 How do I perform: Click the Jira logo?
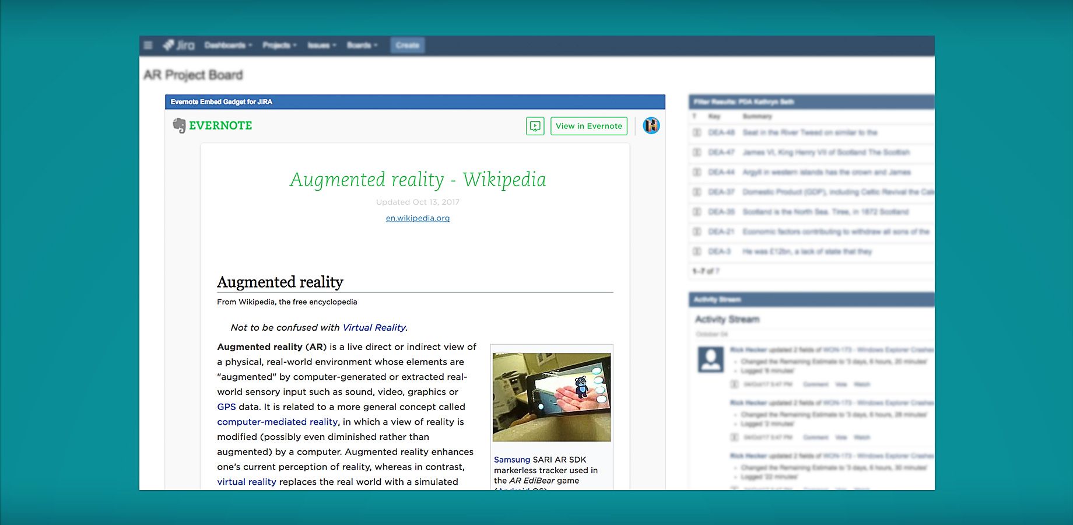[x=179, y=45]
